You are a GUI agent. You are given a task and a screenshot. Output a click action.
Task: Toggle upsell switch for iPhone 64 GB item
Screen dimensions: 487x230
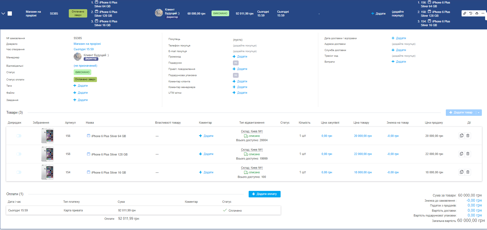(x=19, y=136)
